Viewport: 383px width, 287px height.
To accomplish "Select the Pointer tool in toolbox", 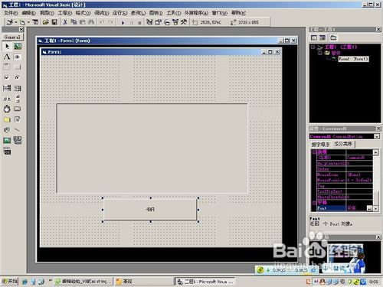I will tap(7, 46).
